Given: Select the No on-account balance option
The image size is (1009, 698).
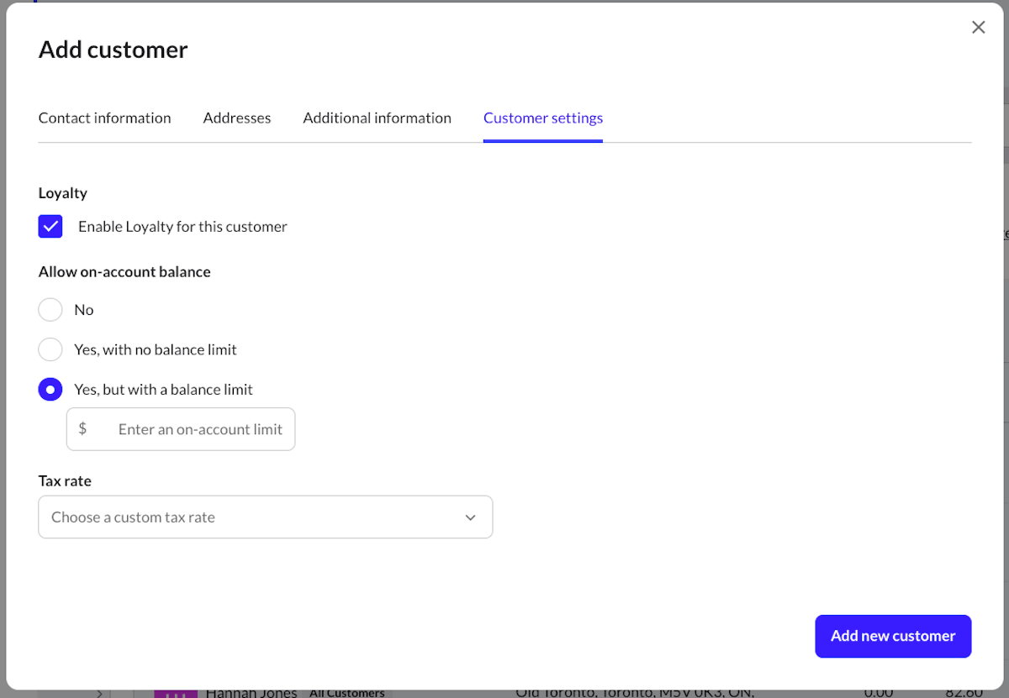Looking at the screenshot, I should coord(50,310).
